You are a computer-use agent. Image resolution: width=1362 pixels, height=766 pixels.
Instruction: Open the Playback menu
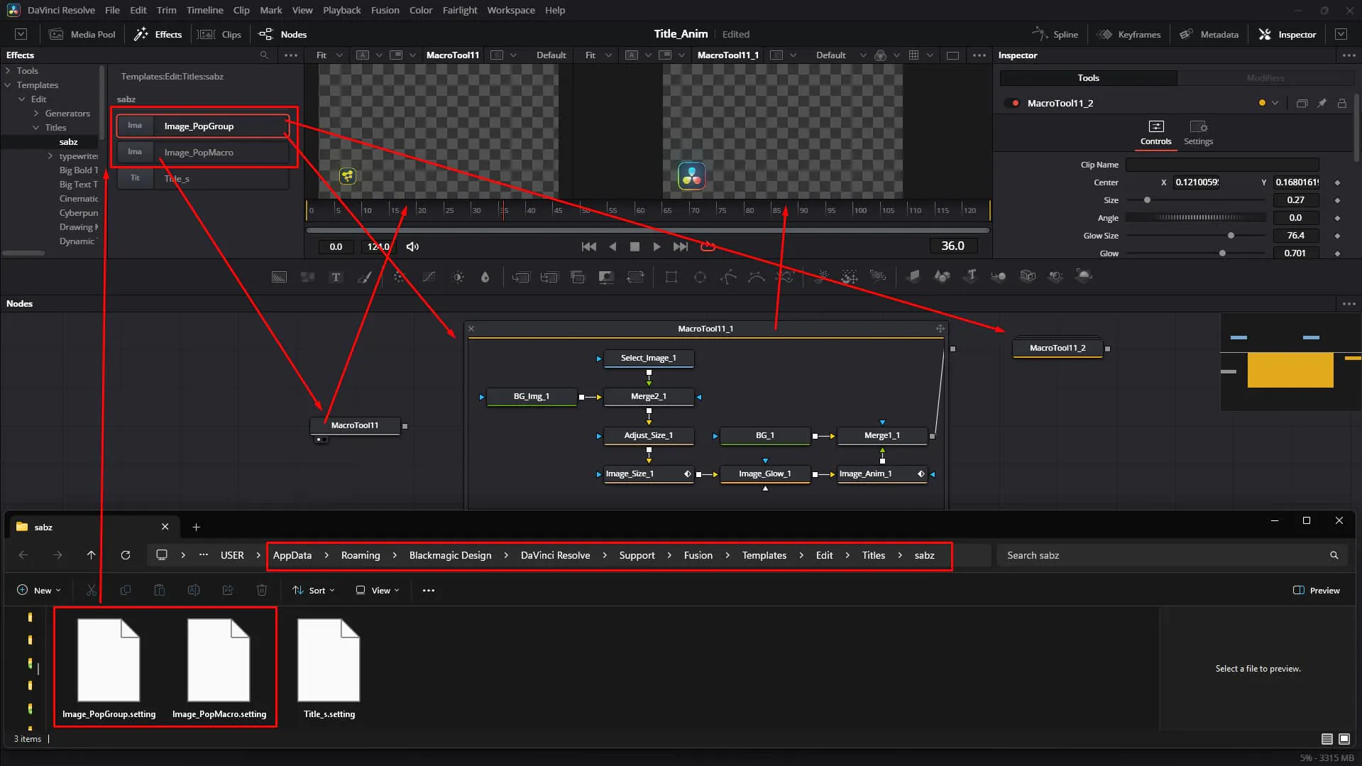click(341, 10)
